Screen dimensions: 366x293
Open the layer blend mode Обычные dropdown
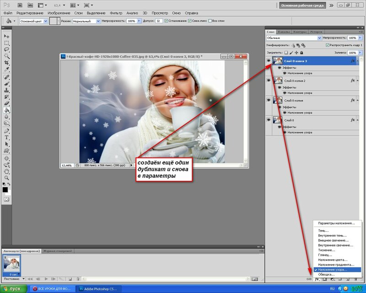click(x=294, y=38)
